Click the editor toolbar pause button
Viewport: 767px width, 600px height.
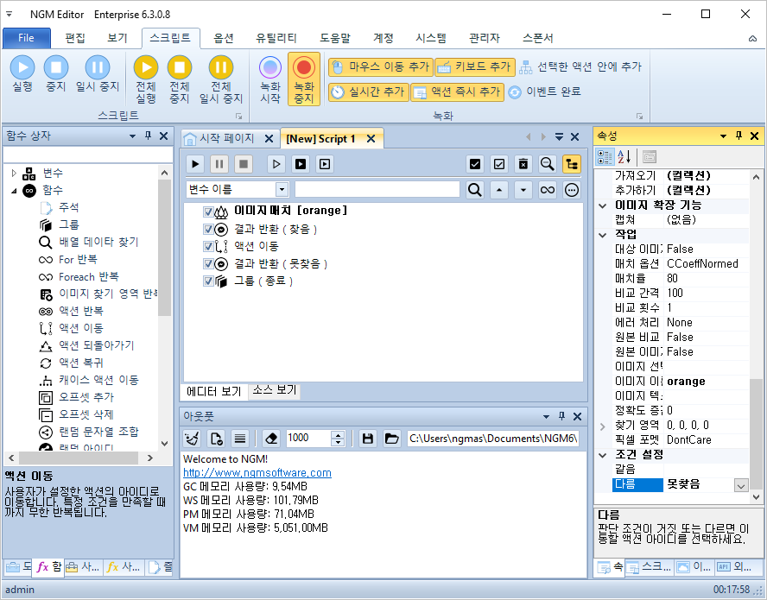[219, 164]
